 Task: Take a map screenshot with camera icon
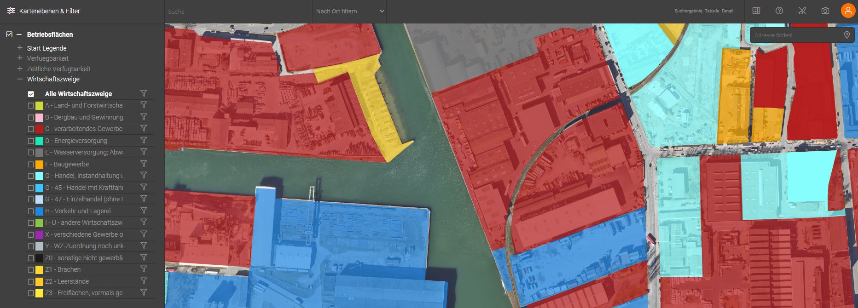point(825,11)
